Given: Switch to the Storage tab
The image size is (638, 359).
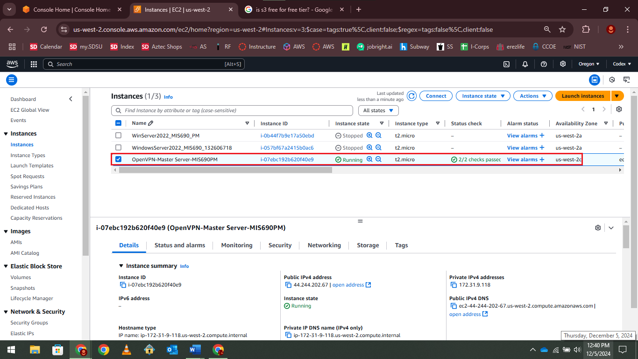Looking at the screenshot, I should coord(368,245).
